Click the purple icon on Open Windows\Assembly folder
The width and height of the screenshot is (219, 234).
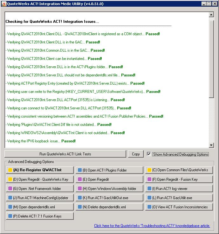80,188
